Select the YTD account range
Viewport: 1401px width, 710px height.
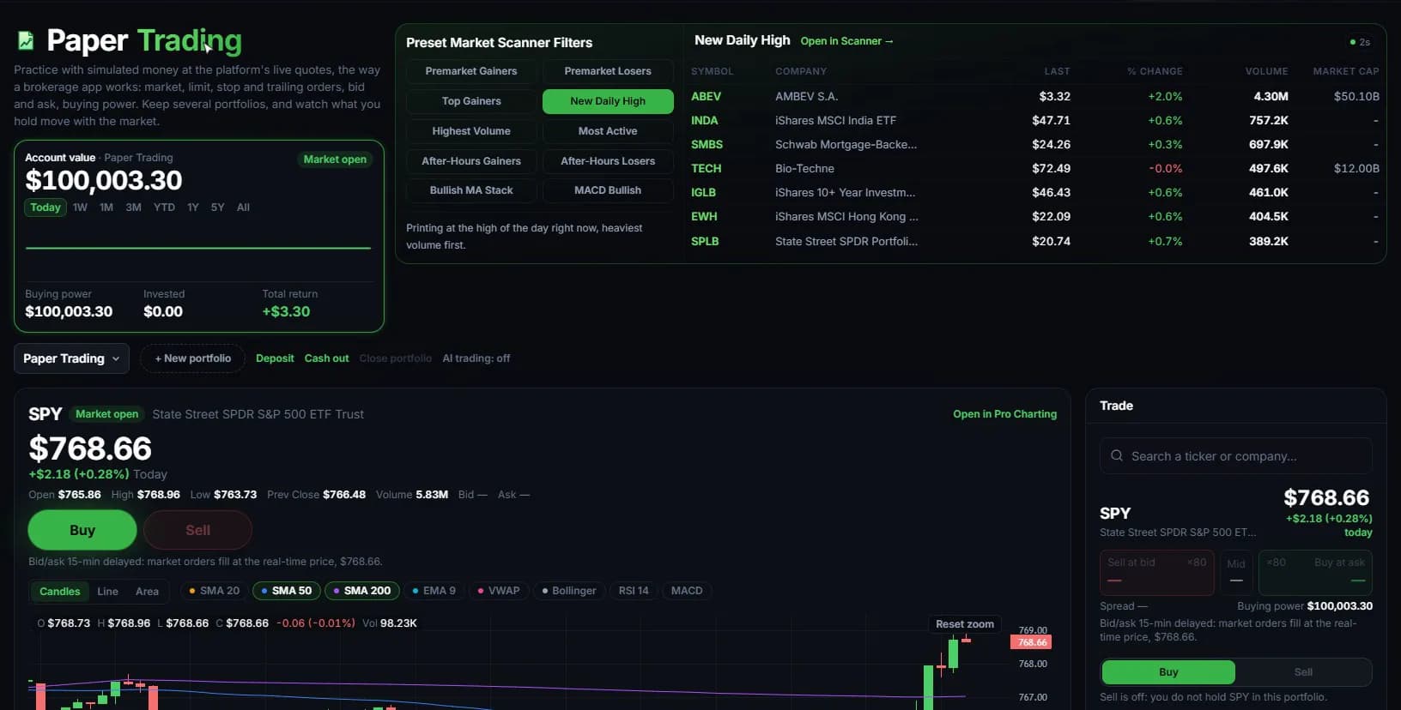tap(164, 208)
